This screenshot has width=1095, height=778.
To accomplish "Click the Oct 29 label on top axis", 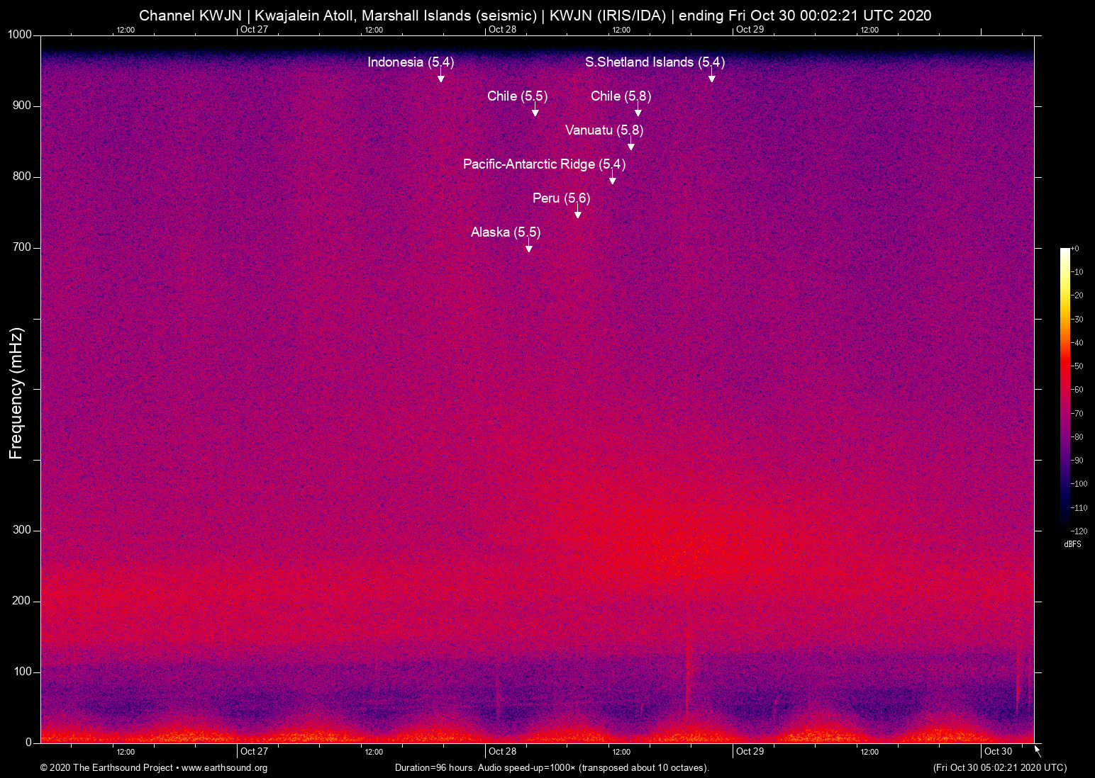I will point(750,29).
